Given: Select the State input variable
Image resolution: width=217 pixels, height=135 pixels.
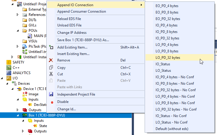Looking at the screenshot, I should click(x=43, y=126).
